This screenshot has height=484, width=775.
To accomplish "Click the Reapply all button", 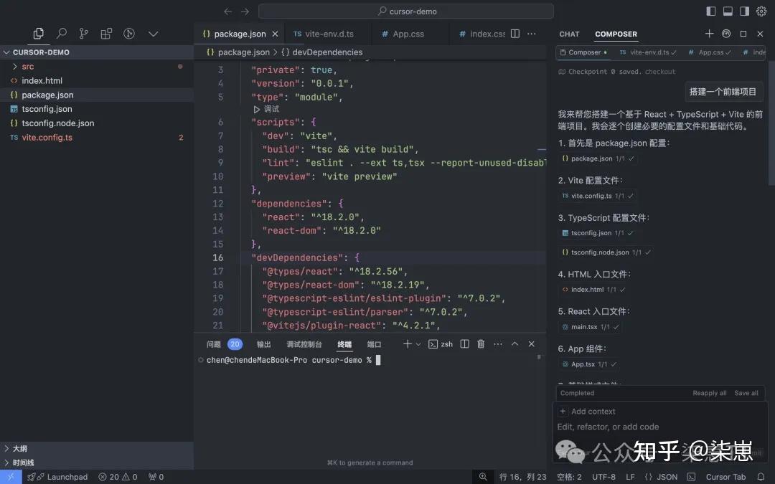I will (x=709, y=393).
